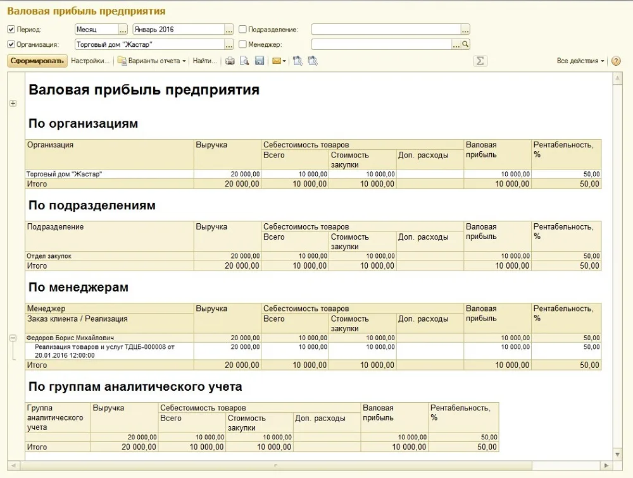Screen dimensions: 633x478
Task: Click the Месяц period type field
Action: pos(96,30)
